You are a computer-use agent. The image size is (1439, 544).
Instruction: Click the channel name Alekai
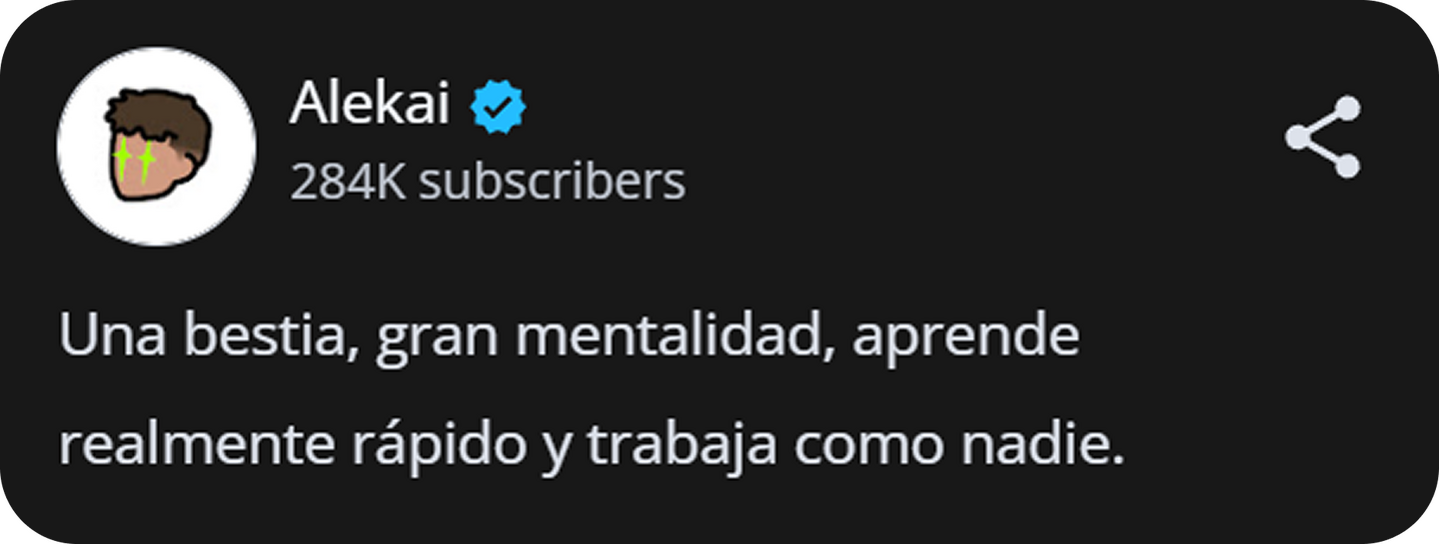(x=370, y=103)
